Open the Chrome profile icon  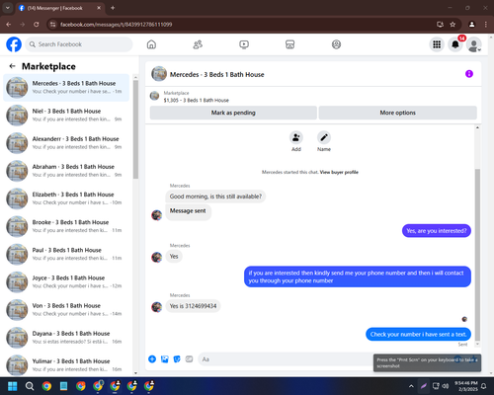(472, 25)
